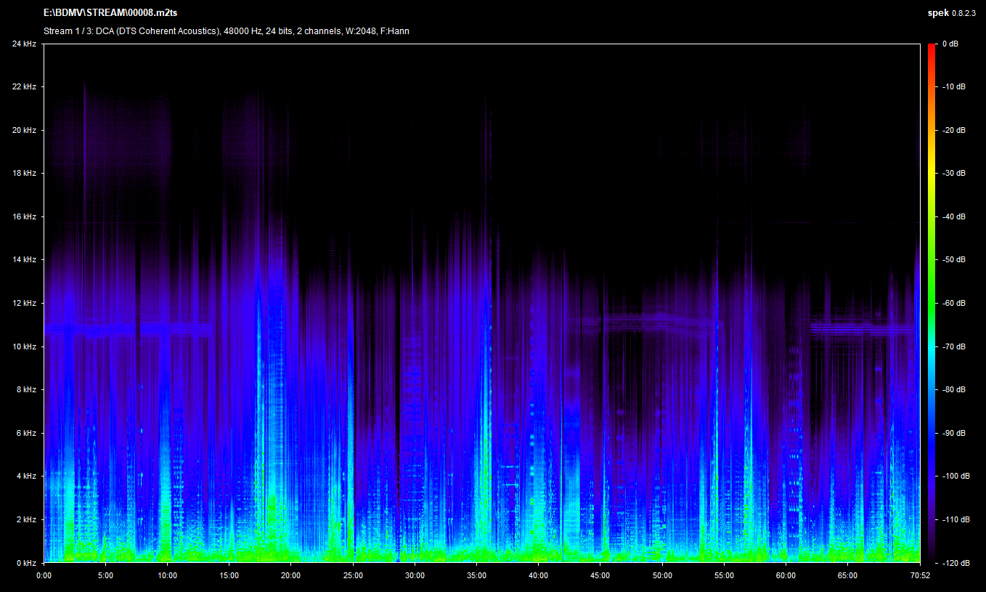Click the spek 0.8.2.3 version label
Viewport: 986px width, 592px height.
tap(953, 13)
